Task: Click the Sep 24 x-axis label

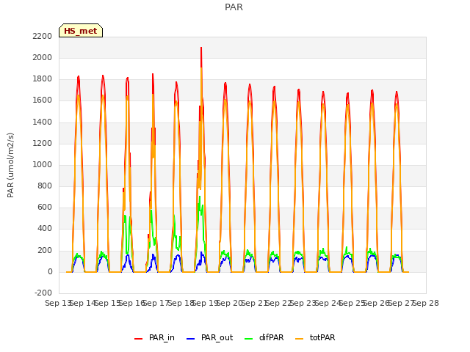Action: coord(328,303)
